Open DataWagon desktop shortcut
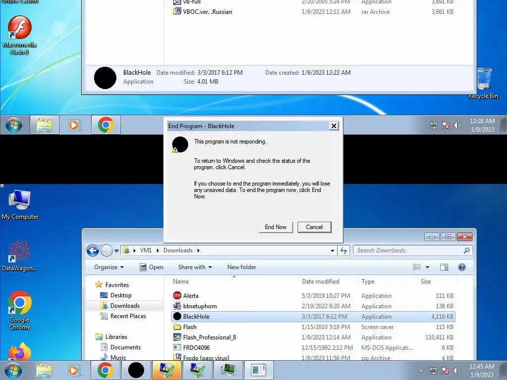The image size is (507, 380). 19,256
